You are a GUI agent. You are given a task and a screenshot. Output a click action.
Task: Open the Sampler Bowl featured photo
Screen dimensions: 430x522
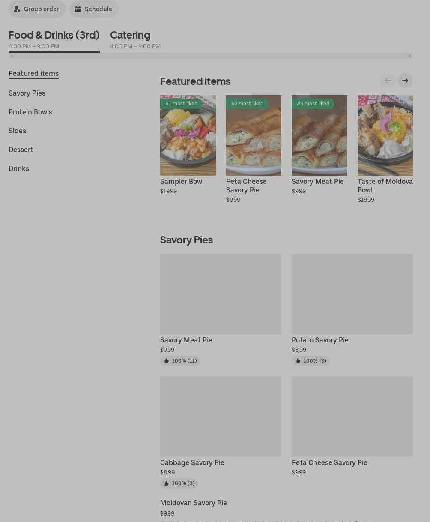point(188,135)
